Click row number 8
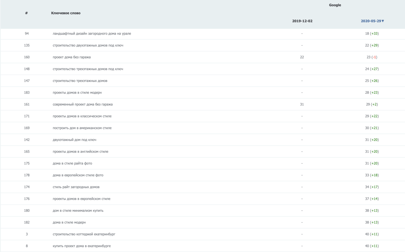405x252 pixels. point(27,246)
